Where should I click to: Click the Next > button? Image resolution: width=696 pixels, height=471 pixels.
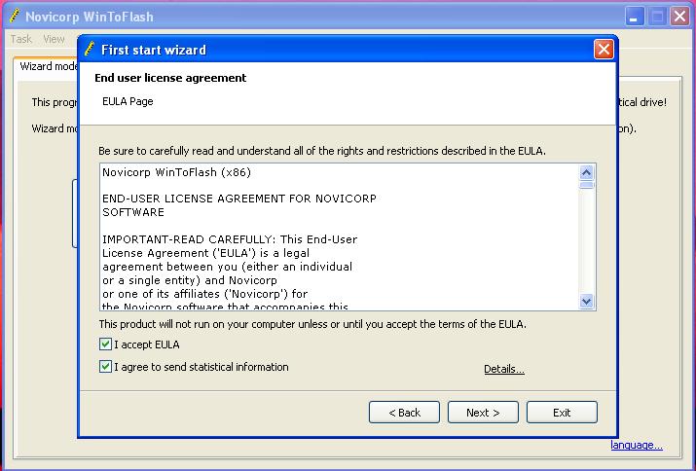[x=483, y=413]
